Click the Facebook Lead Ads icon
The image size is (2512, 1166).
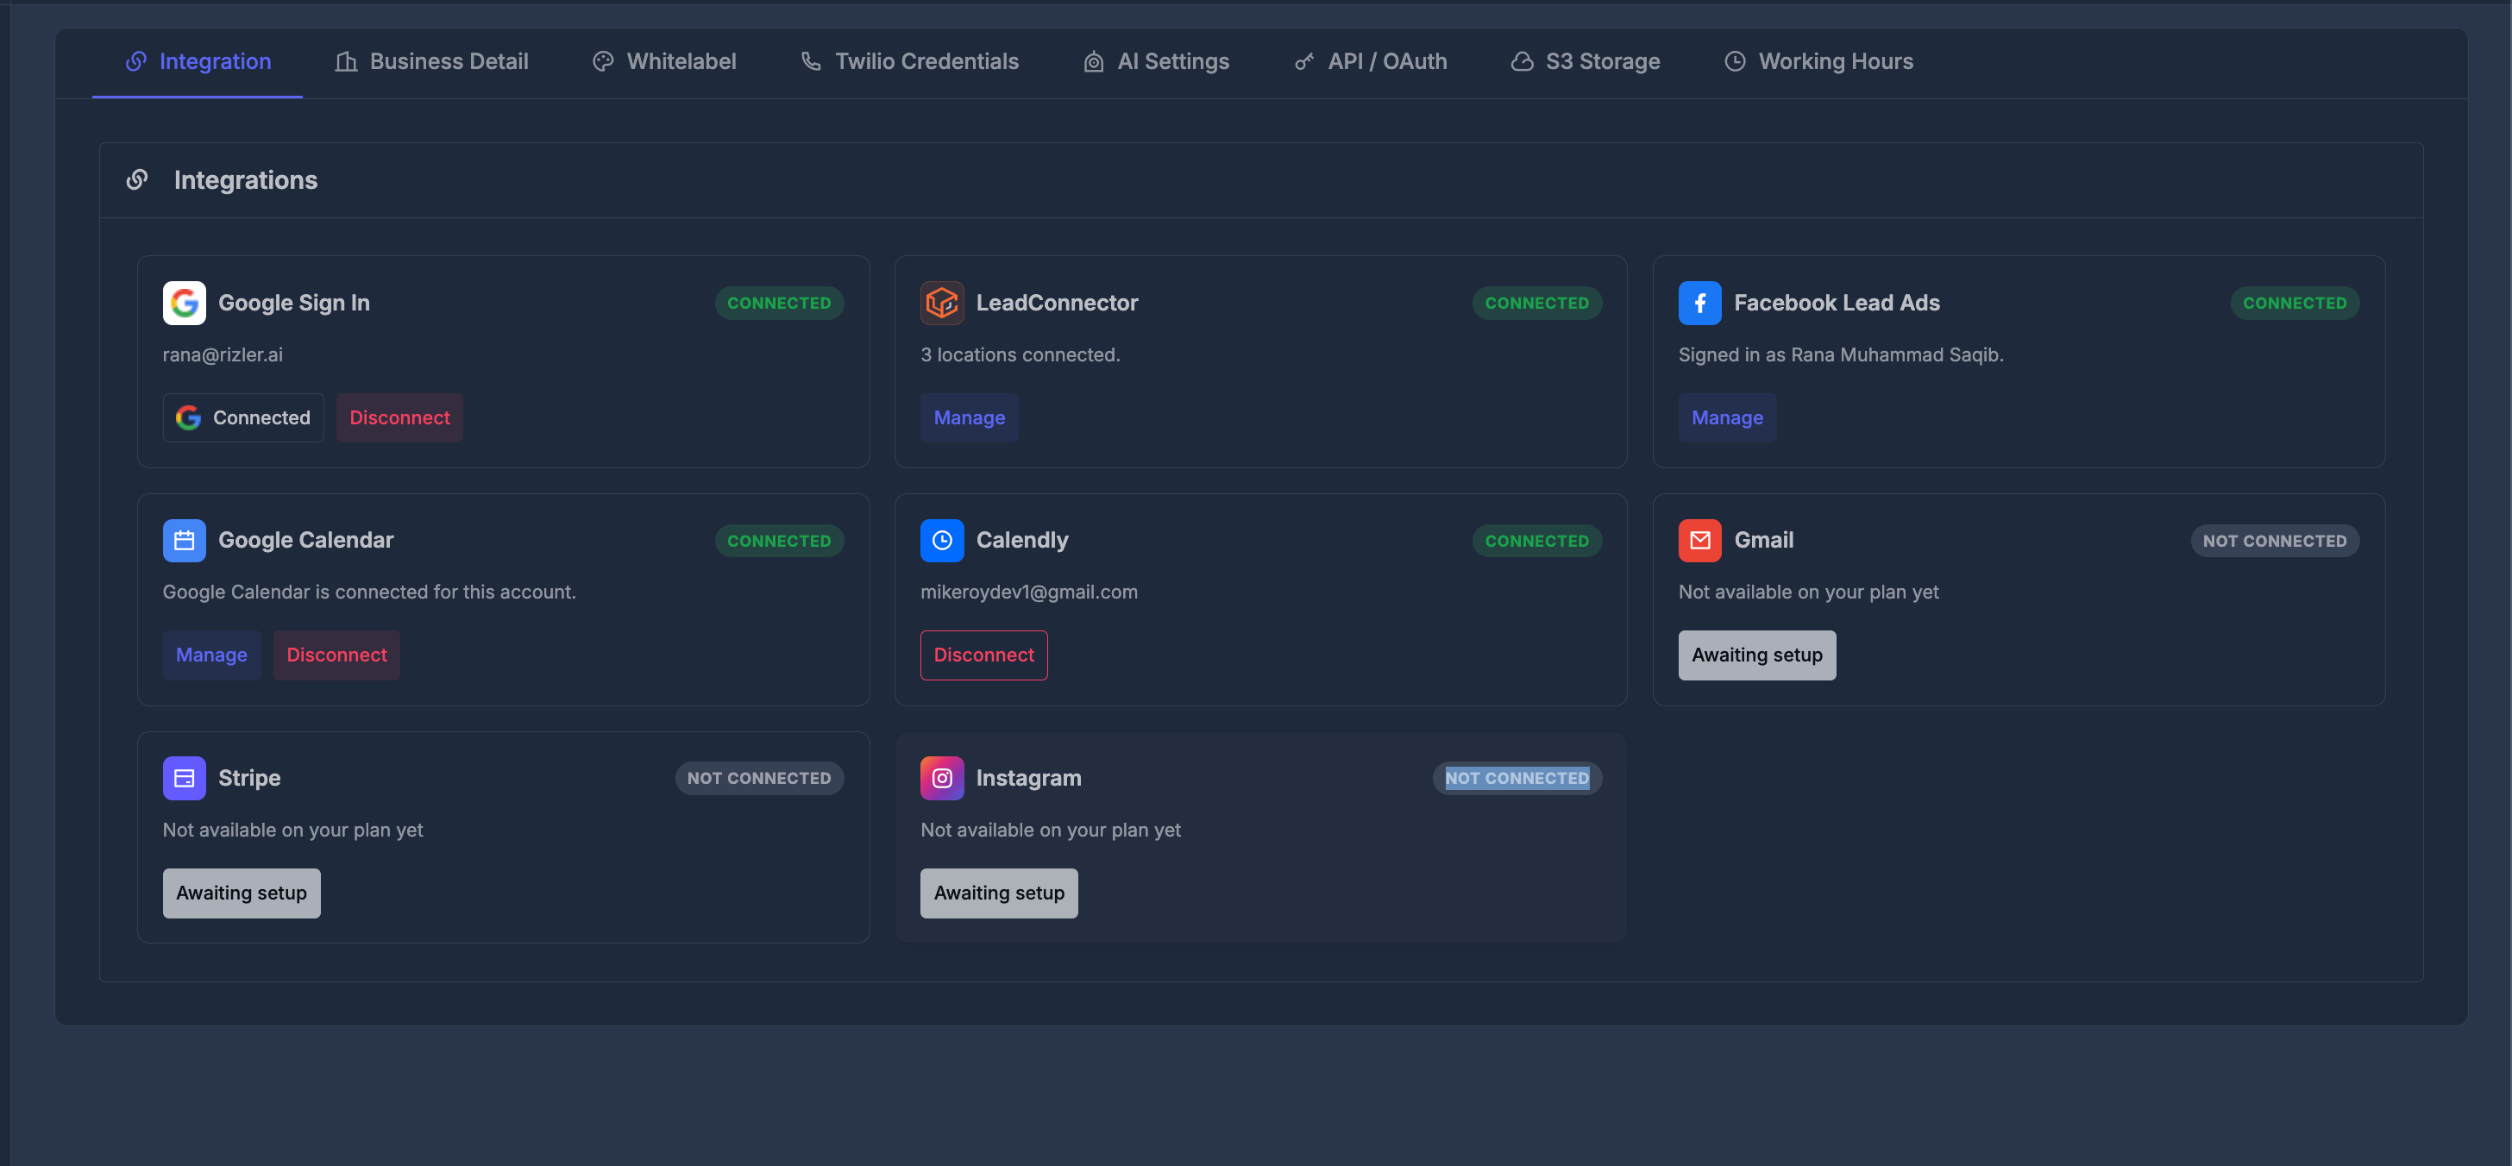point(1699,304)
